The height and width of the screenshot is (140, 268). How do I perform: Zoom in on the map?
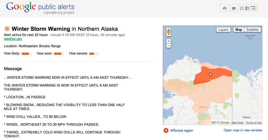point(169,41)
